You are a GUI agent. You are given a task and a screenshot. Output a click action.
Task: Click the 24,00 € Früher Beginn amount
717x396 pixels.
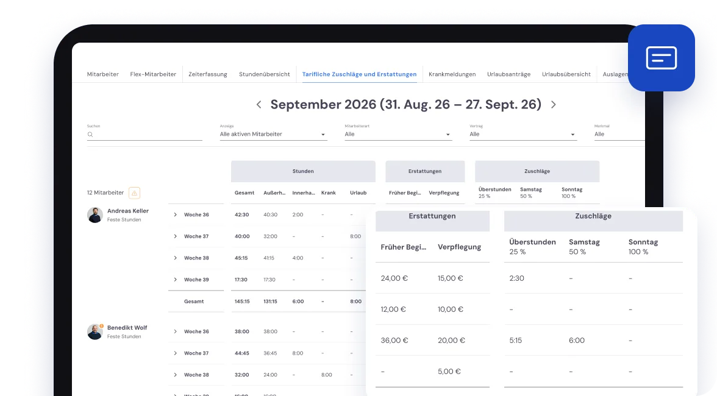pyautogui.click(x=394, y=278)
